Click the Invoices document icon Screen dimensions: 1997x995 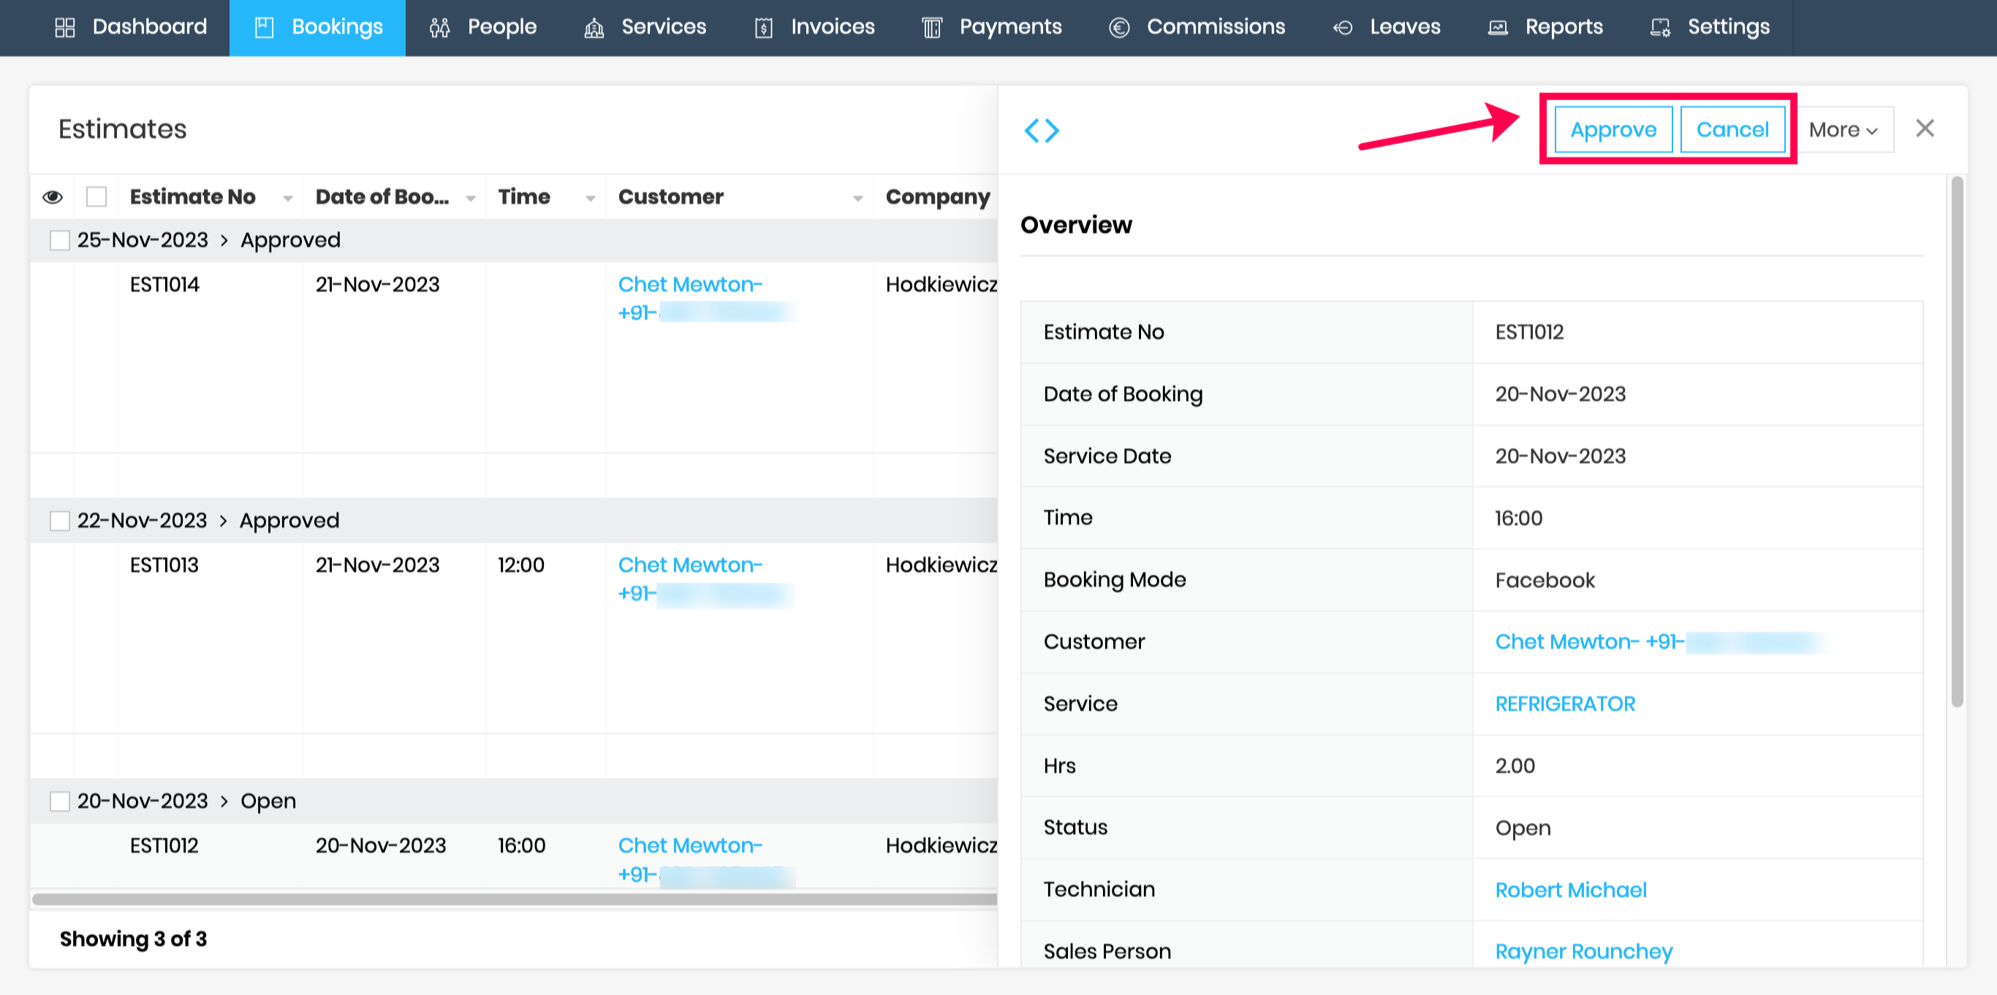763,28
